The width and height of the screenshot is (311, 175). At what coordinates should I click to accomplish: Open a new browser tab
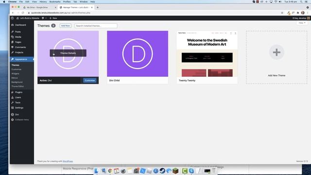(97, 7)
